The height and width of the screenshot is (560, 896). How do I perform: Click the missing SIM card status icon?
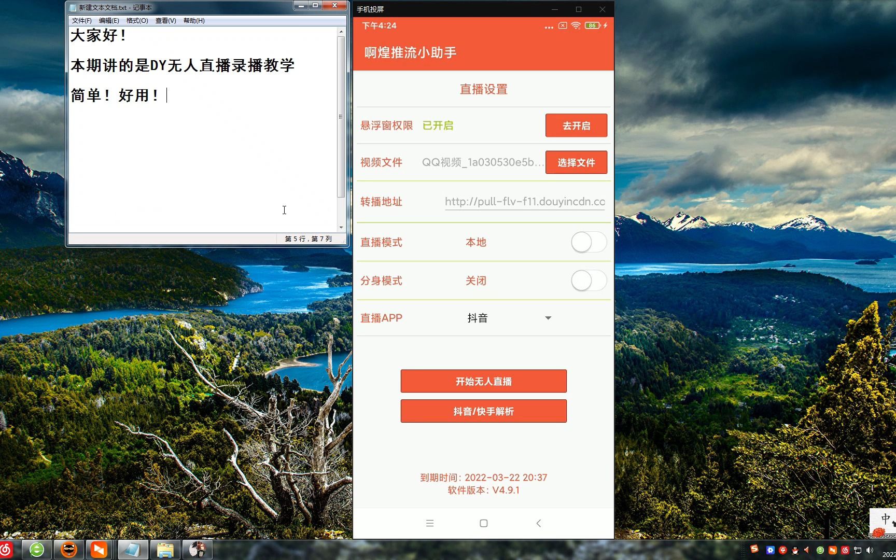[x=562, y=25]
